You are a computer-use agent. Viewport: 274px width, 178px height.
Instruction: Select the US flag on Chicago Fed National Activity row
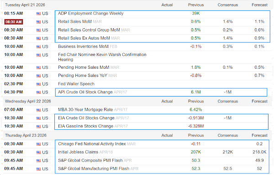[x=38, y=144]
